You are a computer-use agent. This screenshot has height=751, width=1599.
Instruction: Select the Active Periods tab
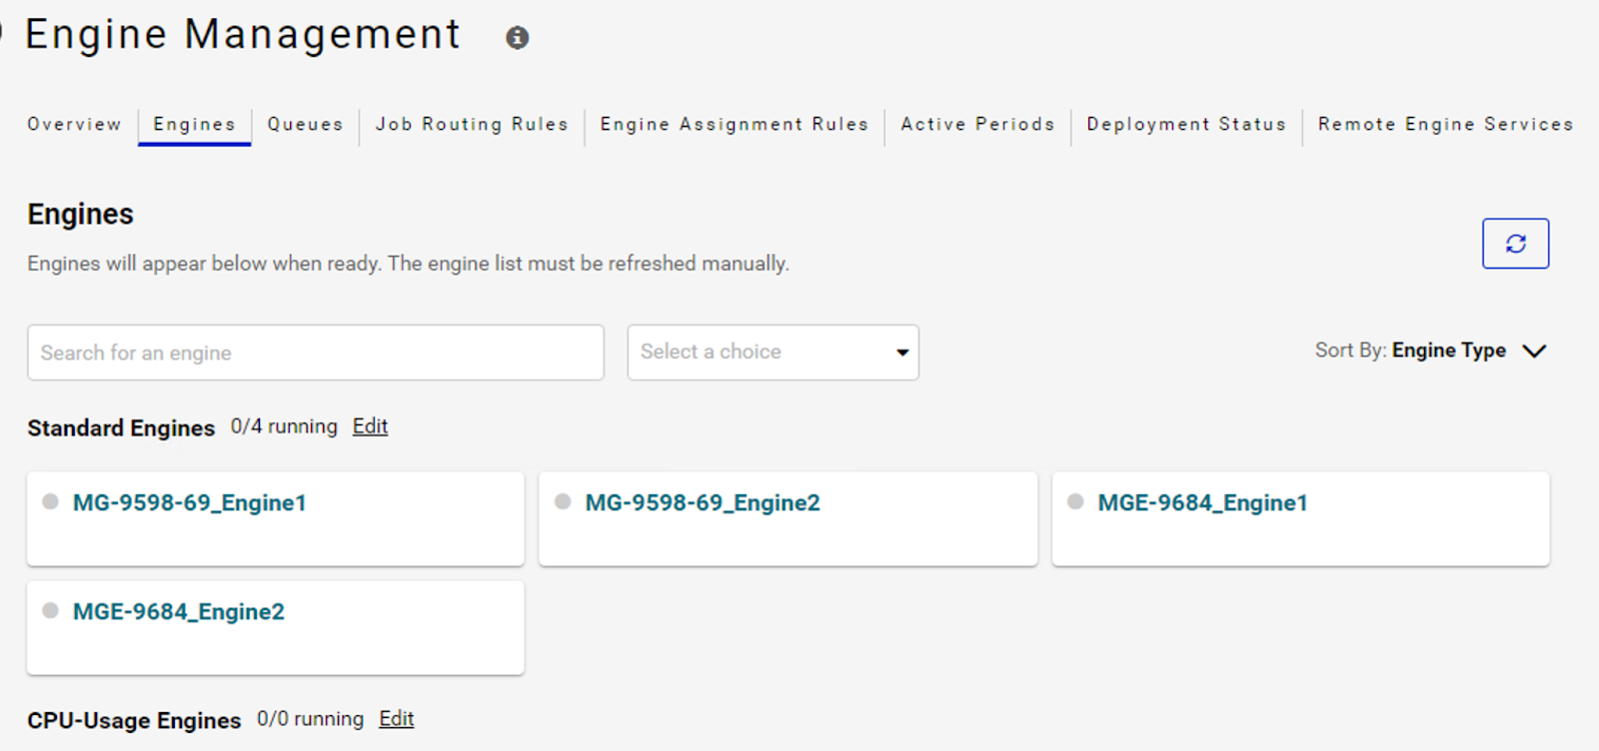click(977, 124)
